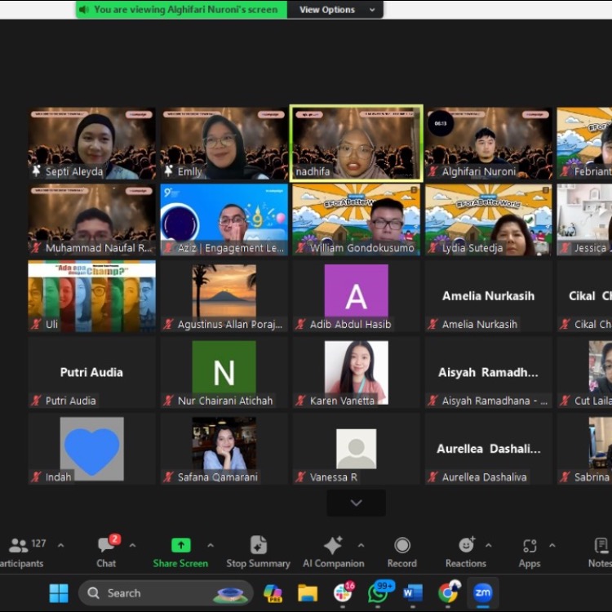Click the muted mic icon next to Sabrina
Viewport: 612px width, 612px height.
click(565, 477)
